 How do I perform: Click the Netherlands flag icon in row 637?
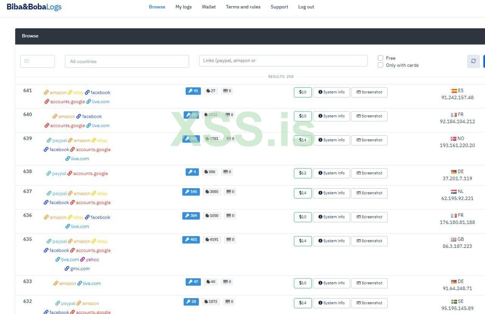[x=454, y=192]
